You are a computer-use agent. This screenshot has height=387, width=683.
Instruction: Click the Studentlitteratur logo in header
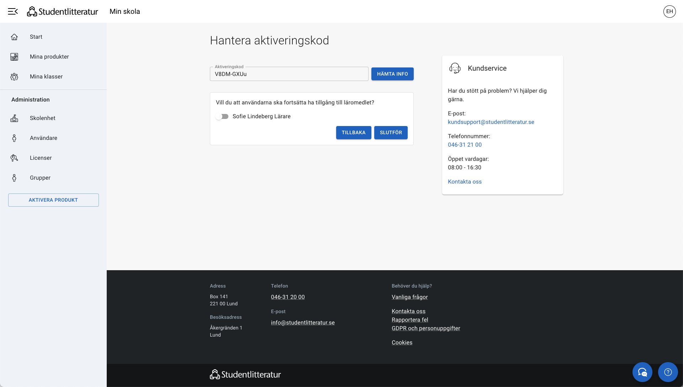click(x=63, y=11)
